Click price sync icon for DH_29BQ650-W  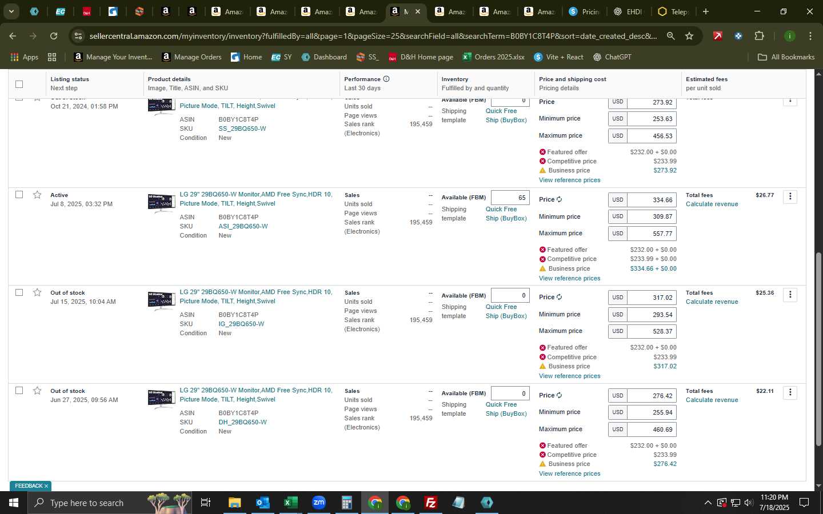559,395
